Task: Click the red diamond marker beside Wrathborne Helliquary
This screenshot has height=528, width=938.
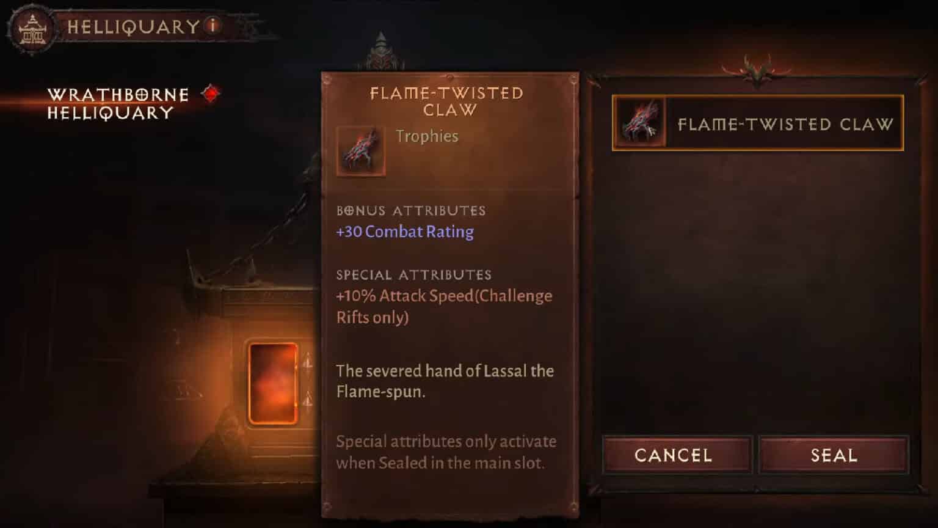Action: 211,94
